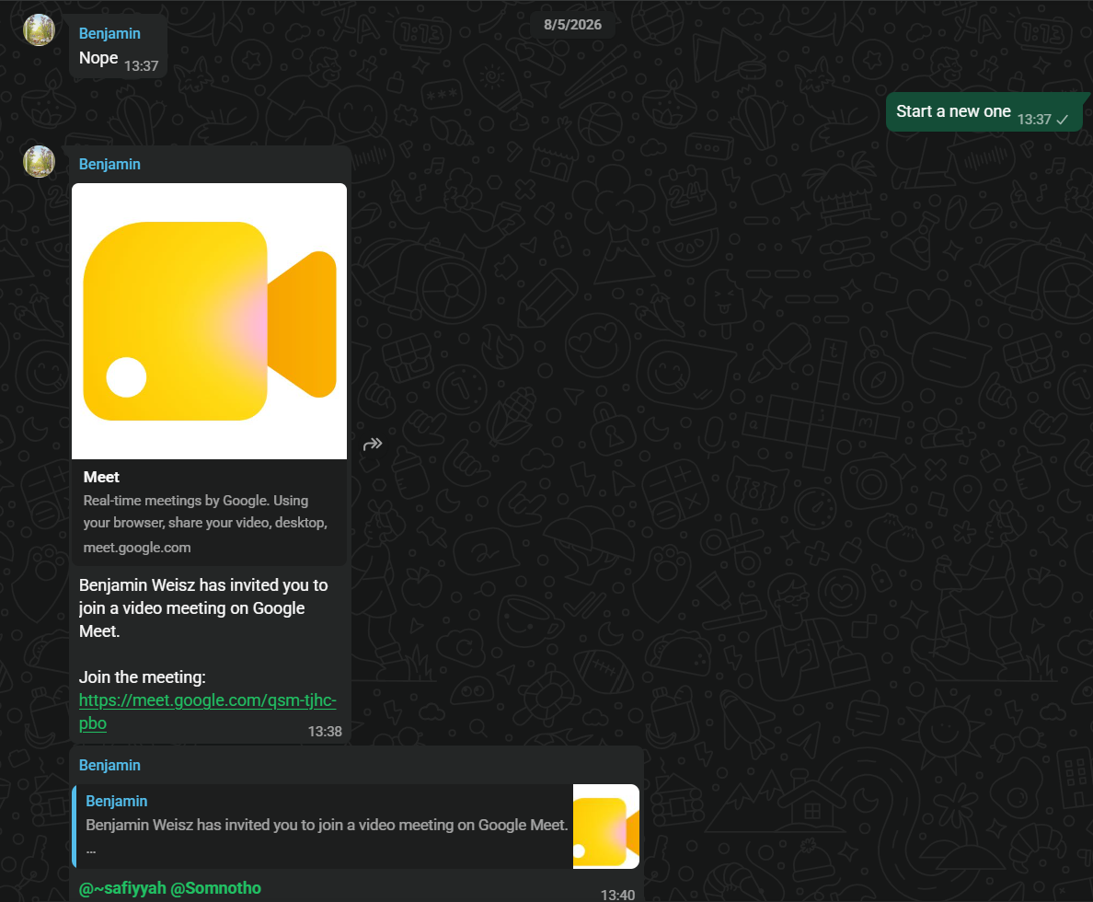Image resolution: width=1093 pixels, height=902 pixels.
Task: Click the Google Meet camera preview image
Action: tap(209, 321)
